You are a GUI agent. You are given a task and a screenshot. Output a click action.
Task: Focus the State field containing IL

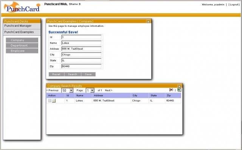coord(81,61)
